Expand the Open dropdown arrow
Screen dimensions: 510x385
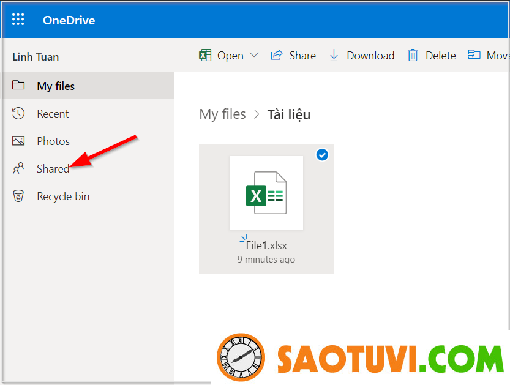(x=254, y=55)
